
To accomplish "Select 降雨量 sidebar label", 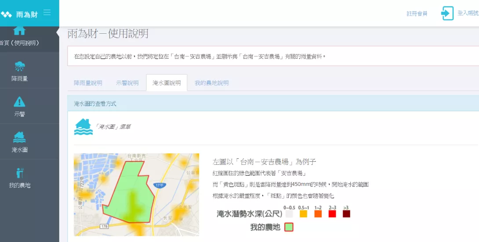I will tap(19, 78).
